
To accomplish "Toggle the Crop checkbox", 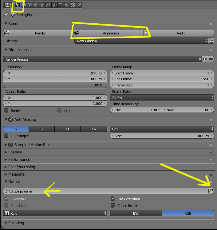I will (59, 110).
